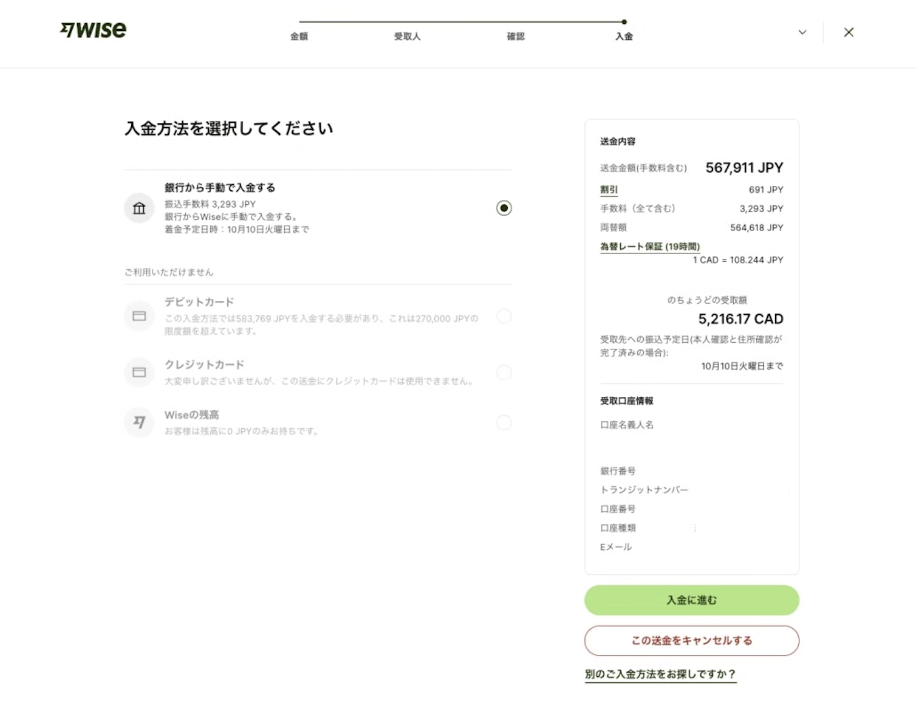This screenshot has height=728, width=916.
Task: Click the 入金に進む button
Action: tap(691, 600)
